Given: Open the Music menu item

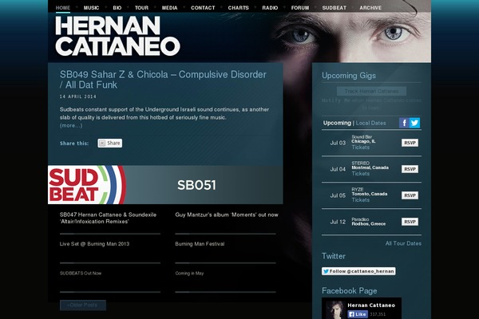Looking at the screenshot, I should tap(91, 8).
